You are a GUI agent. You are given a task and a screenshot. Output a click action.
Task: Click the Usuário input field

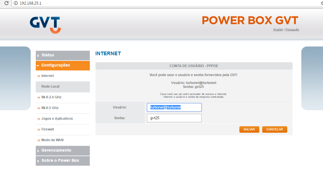pos(174,107)
